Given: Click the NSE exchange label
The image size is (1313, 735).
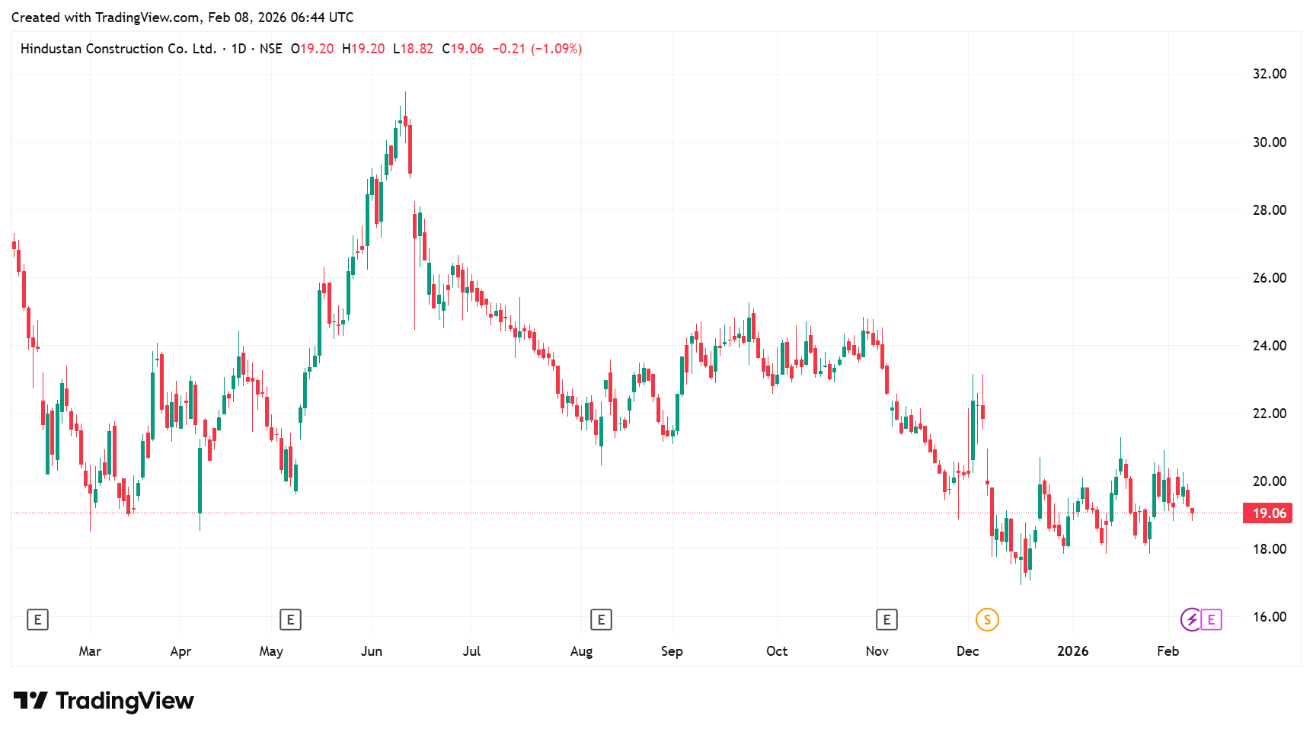Looking at the screenshot, I should coord(270,49).
